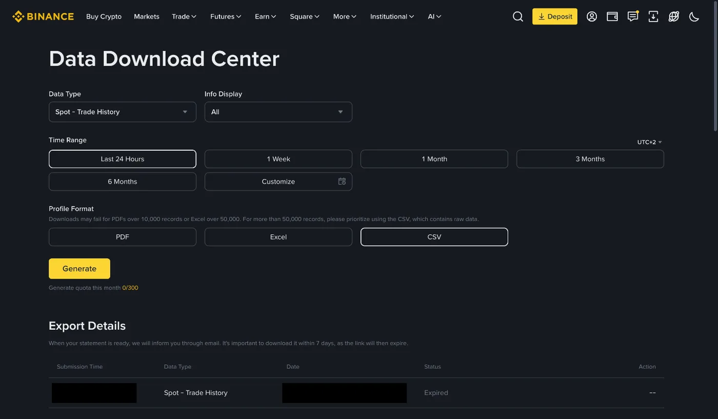Open the calendar icon in Customize

[x=342, y=182]
